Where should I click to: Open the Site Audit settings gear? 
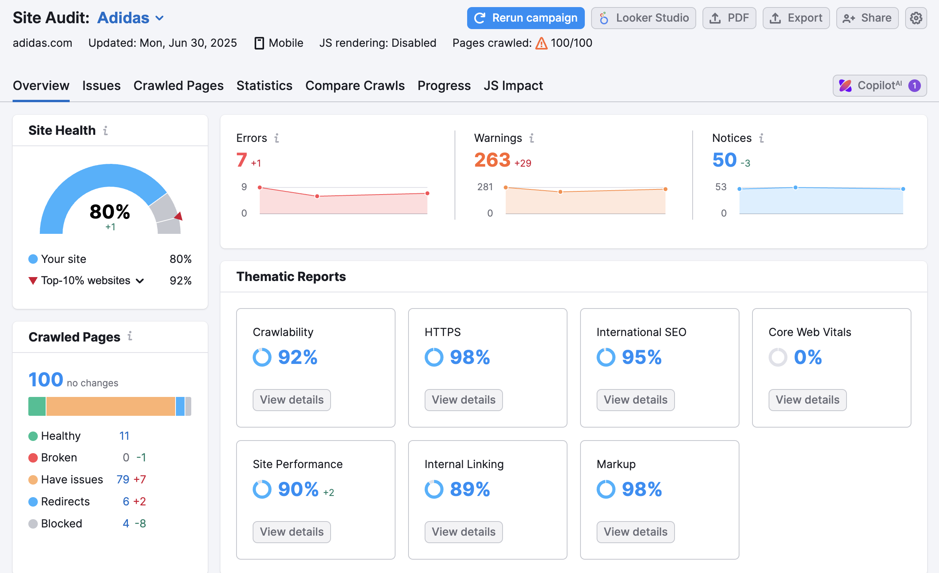916,18
